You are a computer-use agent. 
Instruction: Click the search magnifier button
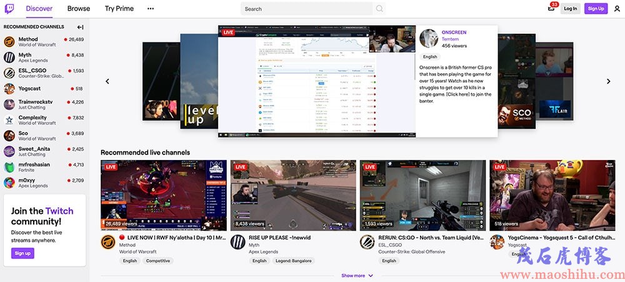coord(379,9)
